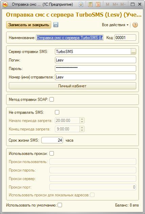Click Прокси пользователь field

click(93, 162)
